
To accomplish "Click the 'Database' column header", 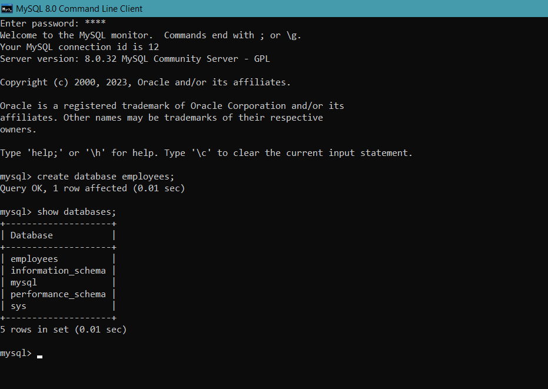I will (31, 235).
